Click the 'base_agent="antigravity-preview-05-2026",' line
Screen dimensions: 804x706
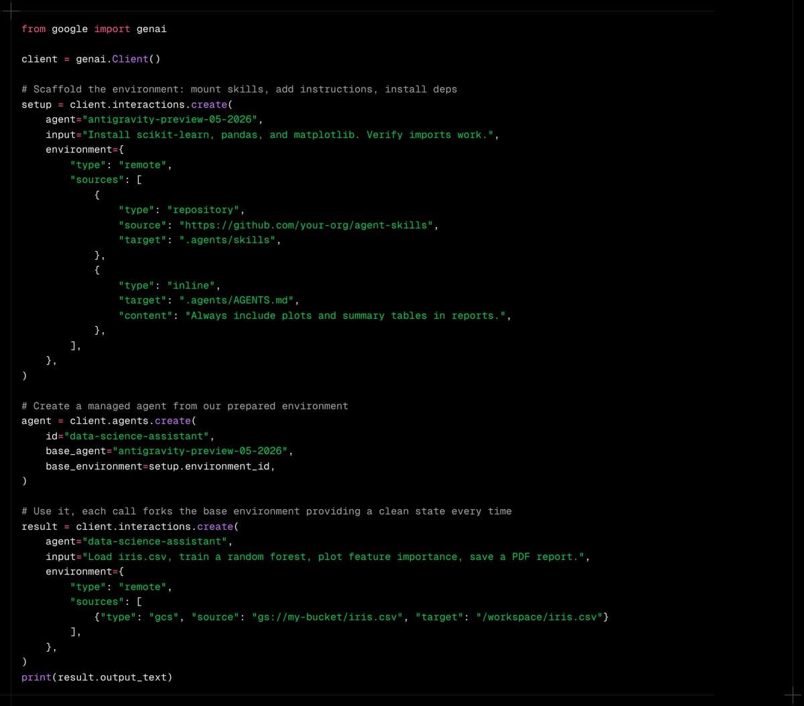click(x=170, y=451)
